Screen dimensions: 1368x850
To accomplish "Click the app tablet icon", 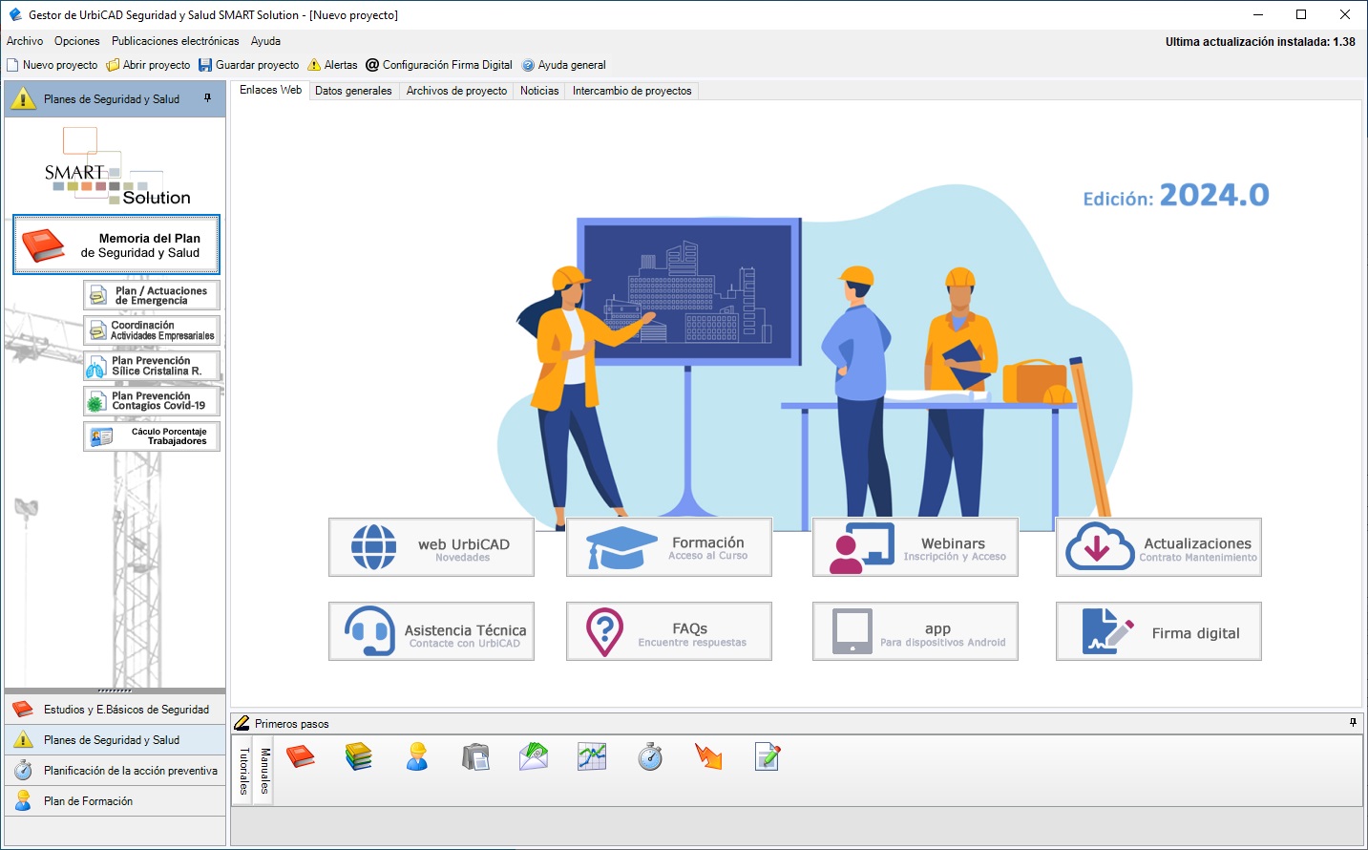I will (x=852, y=631).
